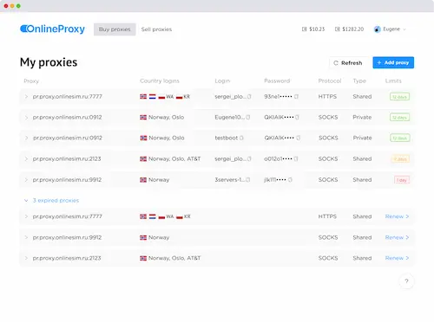This screenshot has height=322, width=434.
Task: Renew the expired 7777 HTTPS proxy
Action: coord(397,216)
